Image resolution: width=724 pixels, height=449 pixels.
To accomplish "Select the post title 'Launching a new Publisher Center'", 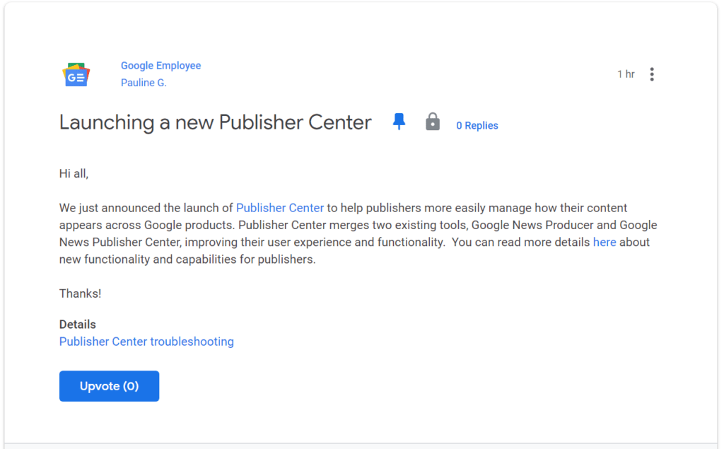I will (215, 122).
